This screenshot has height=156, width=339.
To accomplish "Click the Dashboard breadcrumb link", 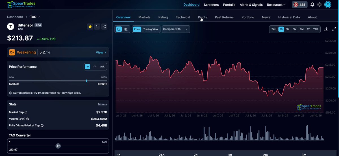I will pos(15,17).
